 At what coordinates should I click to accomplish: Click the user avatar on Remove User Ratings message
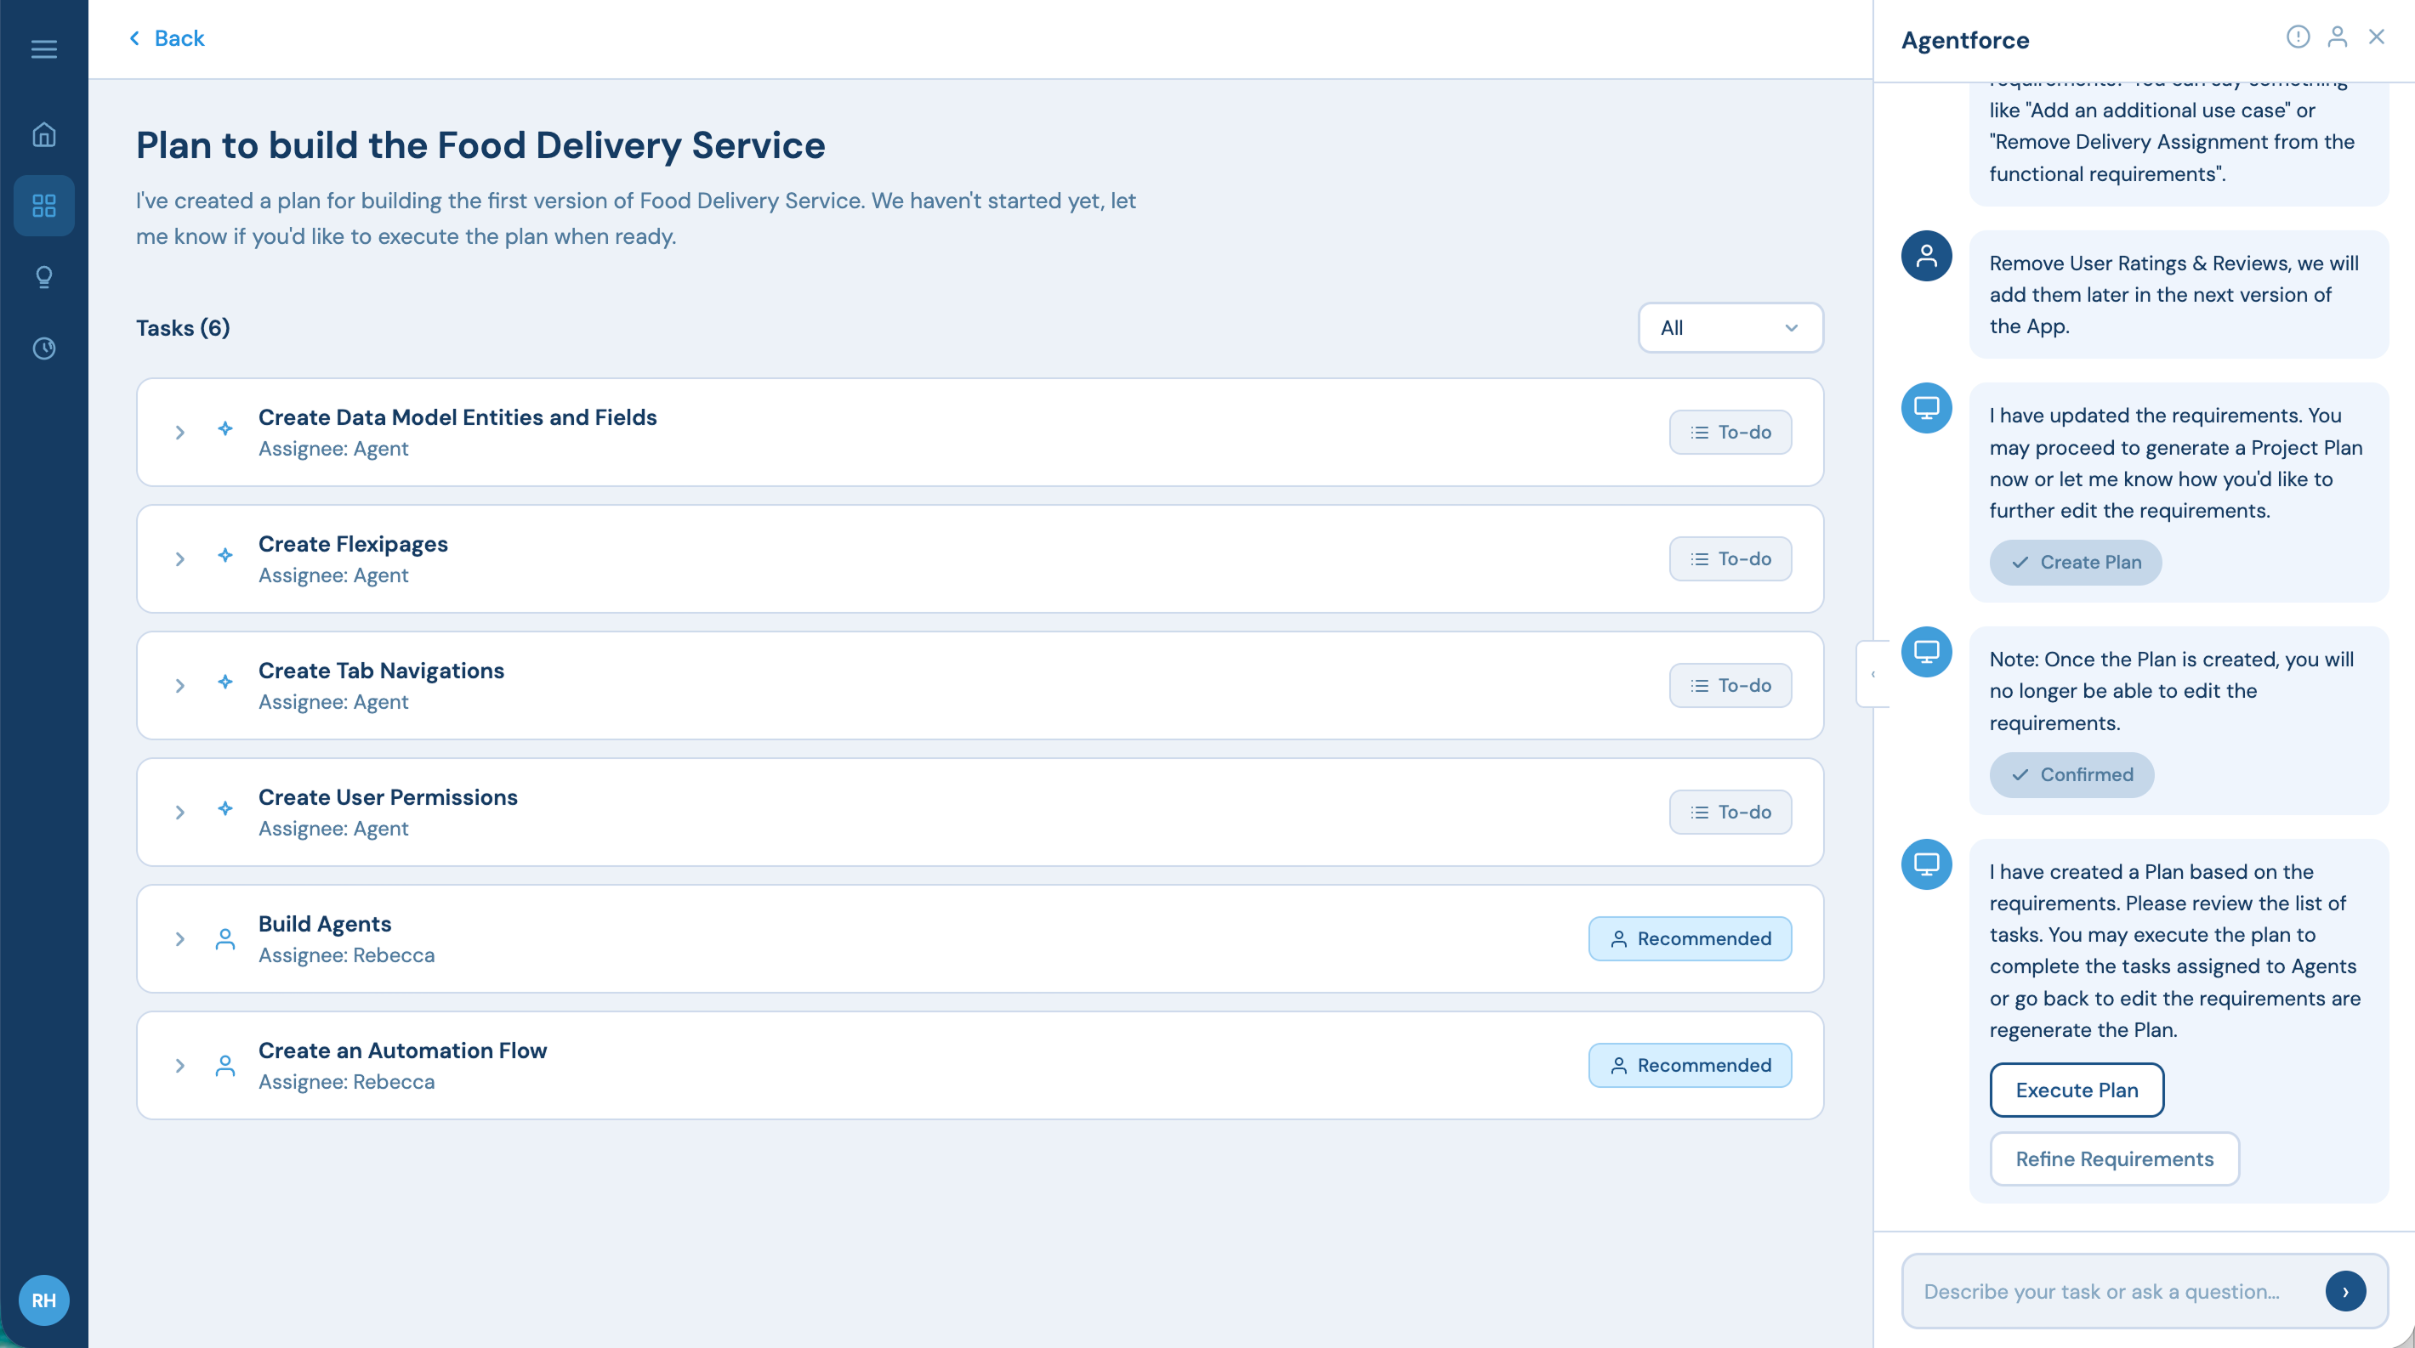click(x=1927, y=256)
